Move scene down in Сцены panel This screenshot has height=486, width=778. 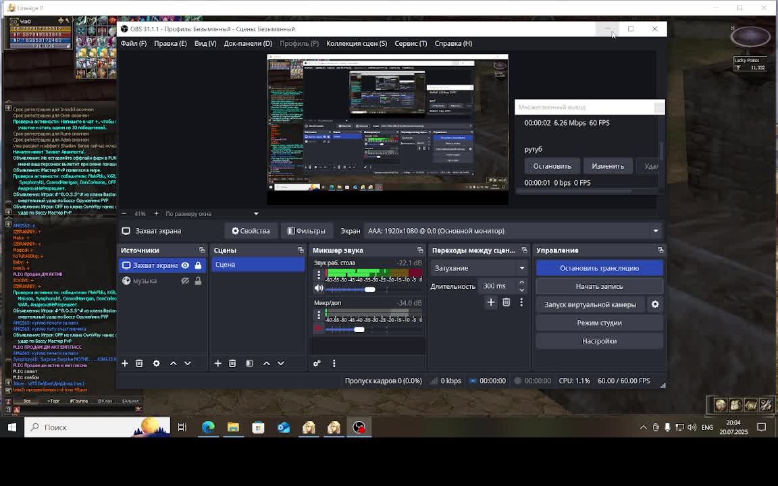pyautogui.click(x=281, y=364)
